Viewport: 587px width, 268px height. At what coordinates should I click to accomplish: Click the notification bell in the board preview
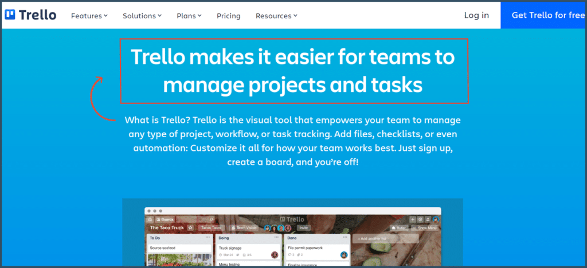point(428,219)
